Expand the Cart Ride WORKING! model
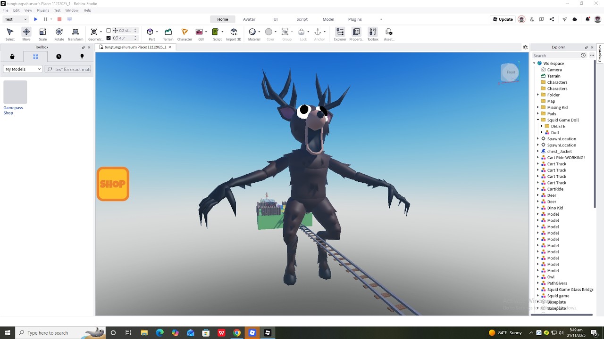The width and height of the screenshot is (604, 339). click(x=538, y=158)
